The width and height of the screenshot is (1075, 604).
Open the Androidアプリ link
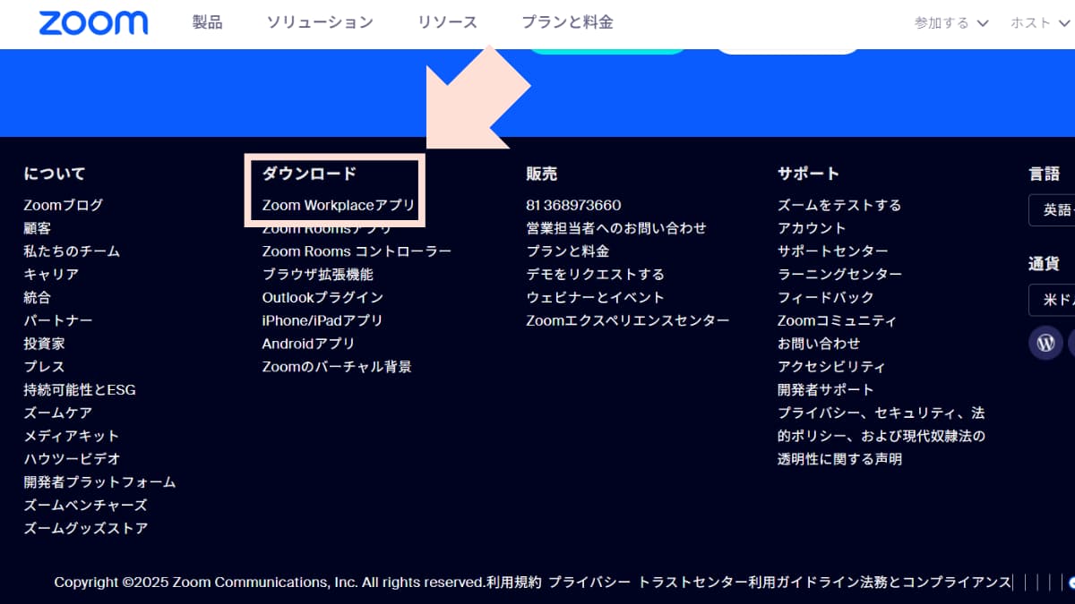click(308, 344)
